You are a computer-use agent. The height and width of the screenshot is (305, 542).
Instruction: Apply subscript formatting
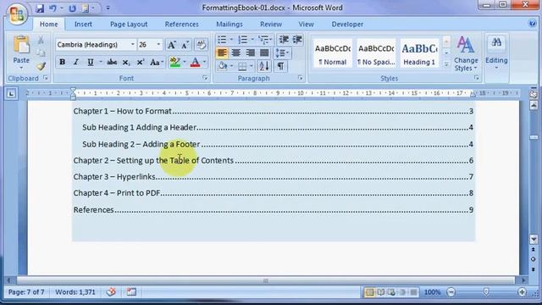click(x=126, y=62)
